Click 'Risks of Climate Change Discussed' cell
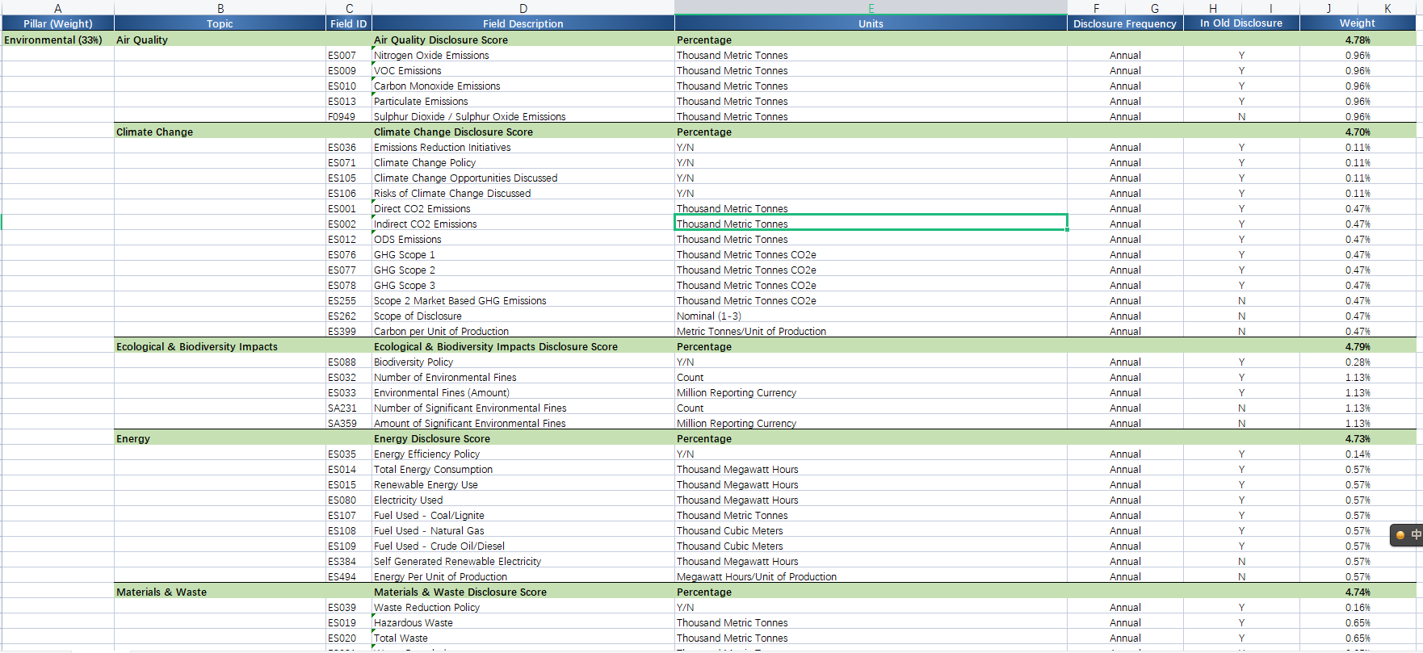 [x=523, y=193]
